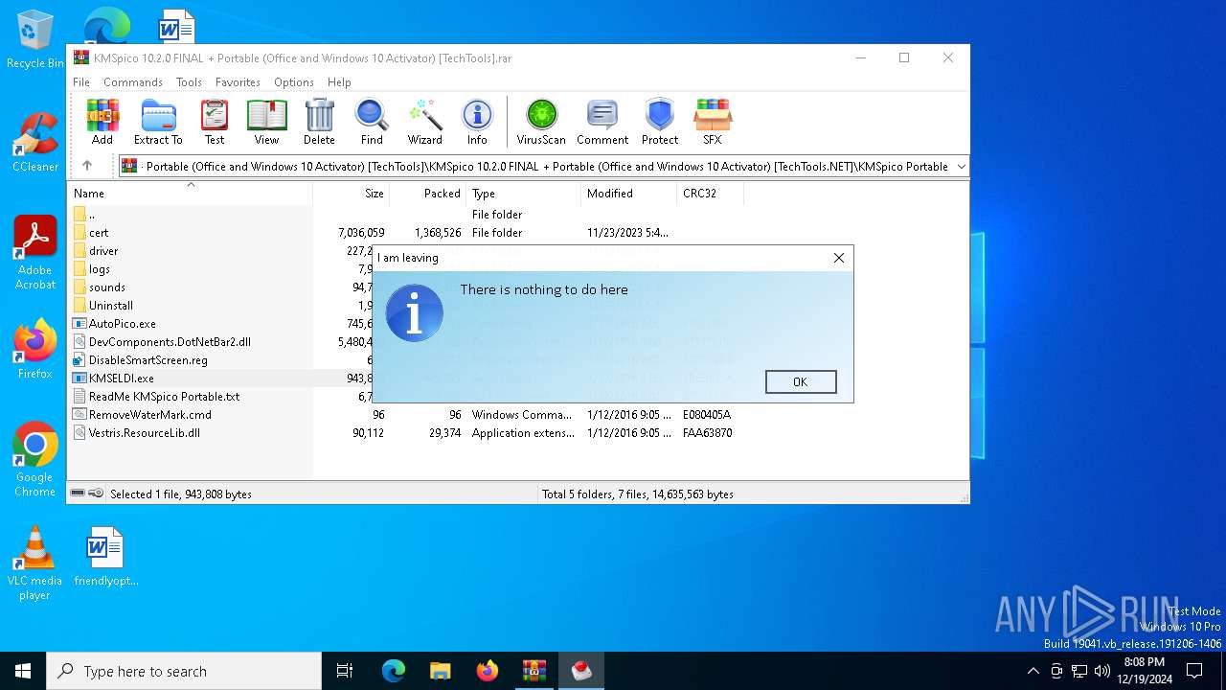This screenshot has width=1226, height=690.
Task: Click the WinRAR taskbar icon
Action: pos(534,671)
